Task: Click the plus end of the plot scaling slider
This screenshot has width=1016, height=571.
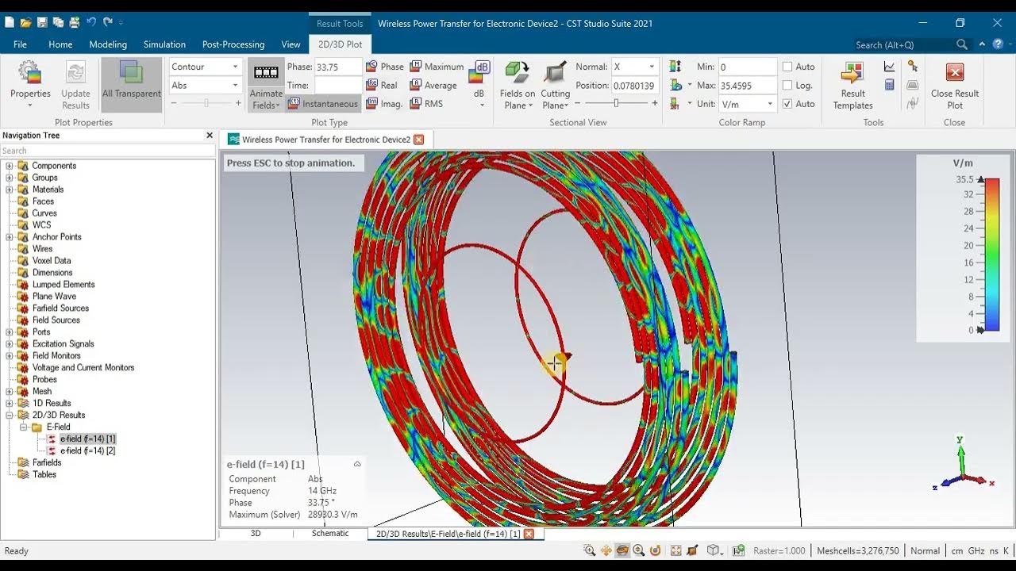Action: (x=238, y=103)
